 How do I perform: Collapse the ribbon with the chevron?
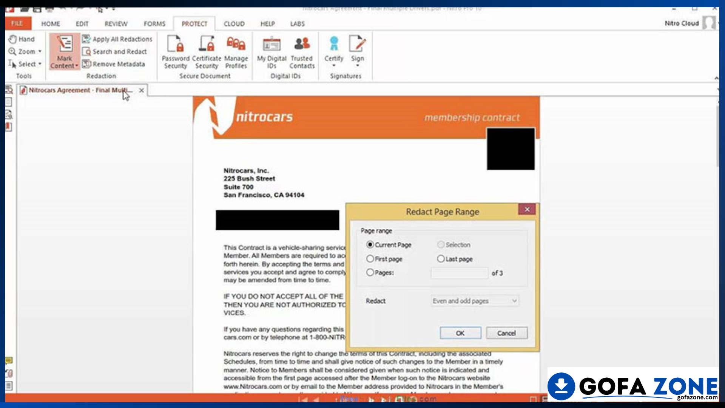click(x=716, y=78)
